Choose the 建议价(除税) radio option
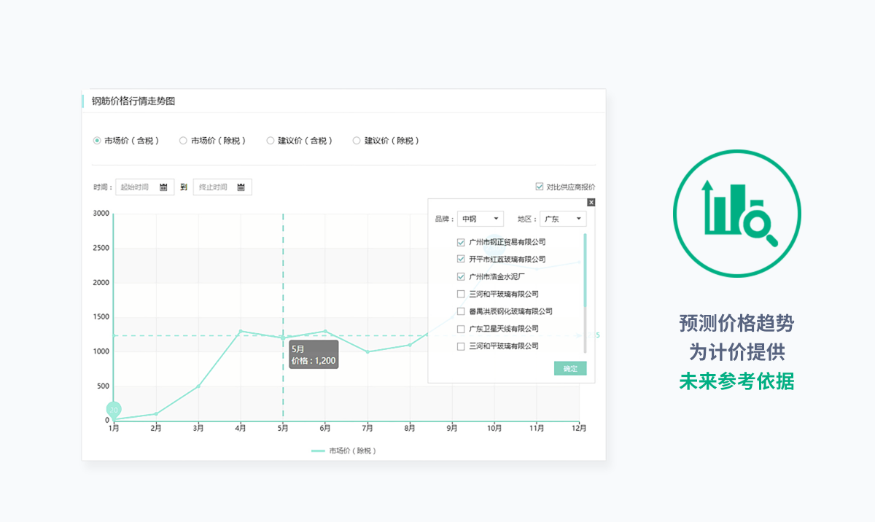The width and height of the screenshot is (875, 522). 357,141
